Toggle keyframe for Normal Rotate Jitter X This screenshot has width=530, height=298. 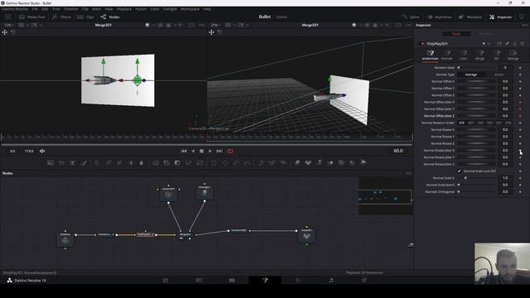click(x=520, y=151)
